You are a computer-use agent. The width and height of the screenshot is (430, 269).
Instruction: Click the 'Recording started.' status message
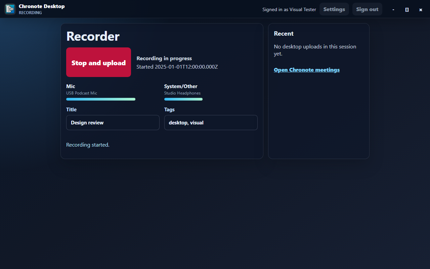[88, 145]
